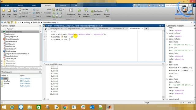
Task: Open Go To dropdown arrow
Action: pos(41,13)
